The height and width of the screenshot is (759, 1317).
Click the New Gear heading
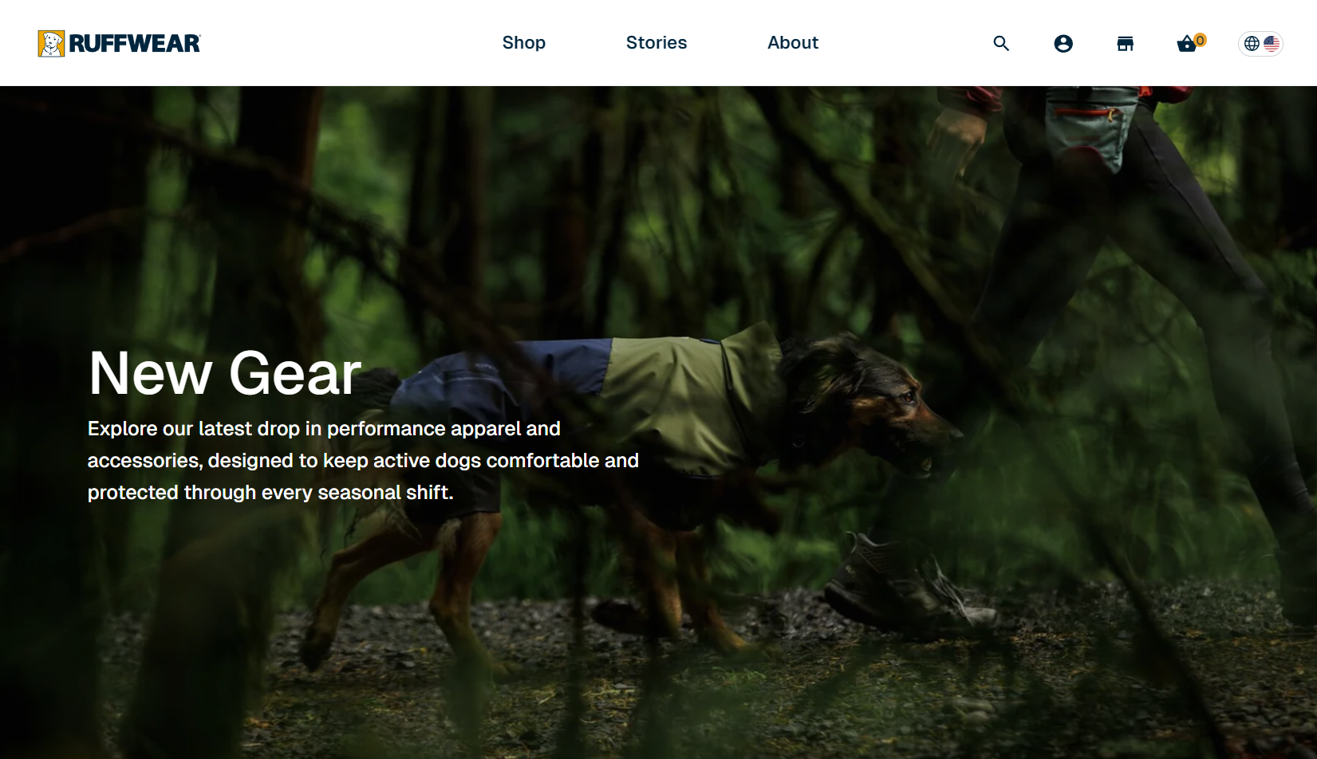225,372
